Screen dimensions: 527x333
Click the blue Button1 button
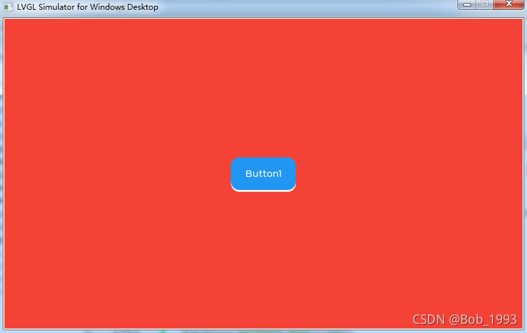pyautogui.click(x=263, y=174)
